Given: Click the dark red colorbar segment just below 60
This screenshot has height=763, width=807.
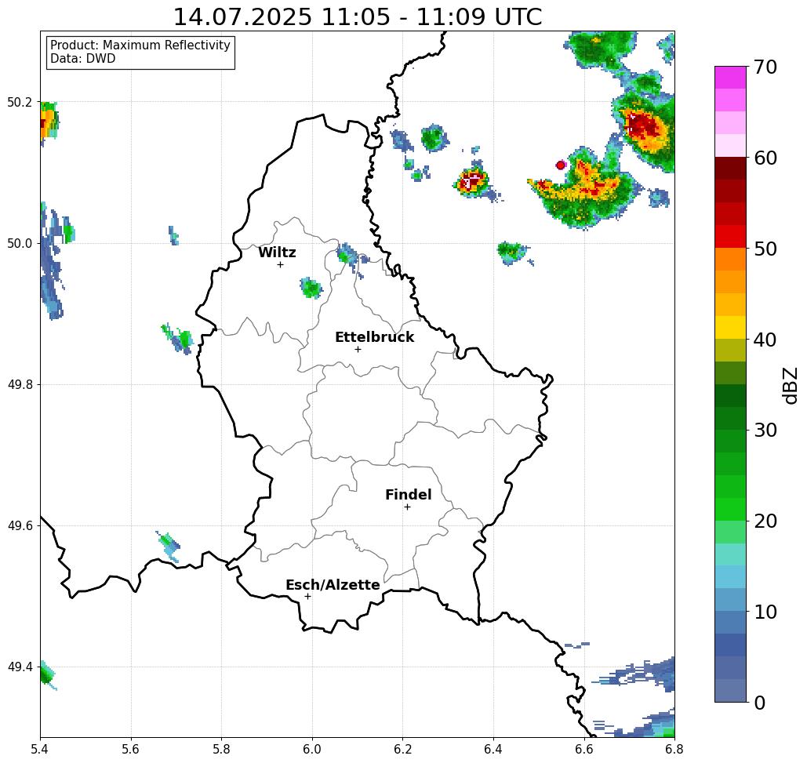Looking at the screenshot, I should pyautogui.click(x=730, y=169).
